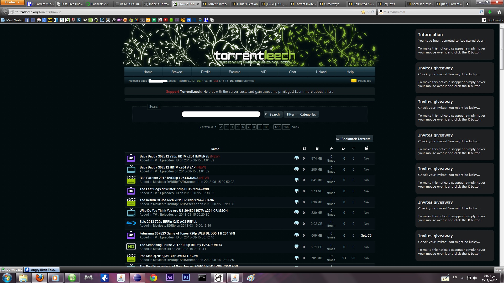Sort by size column icon
504x283 pixels.
point(317,149)
